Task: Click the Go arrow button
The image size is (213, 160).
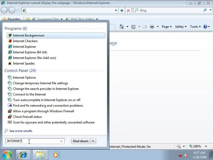Action: coord(122,10)
